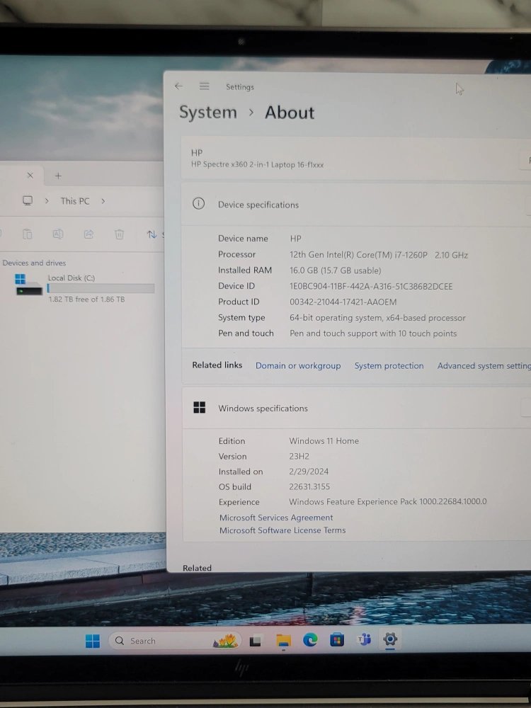Open Microsoft Store from the taskbar
The width and height of the screenshot is (531, 708).
tap(337, 640)
